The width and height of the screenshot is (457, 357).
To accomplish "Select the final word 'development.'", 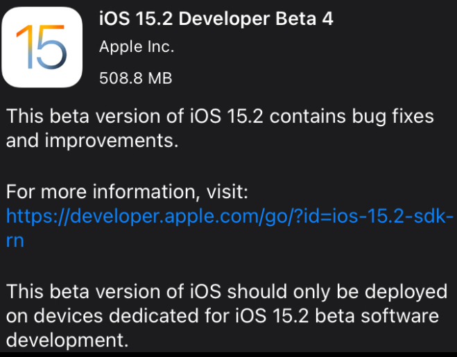I will coord(67,340).
